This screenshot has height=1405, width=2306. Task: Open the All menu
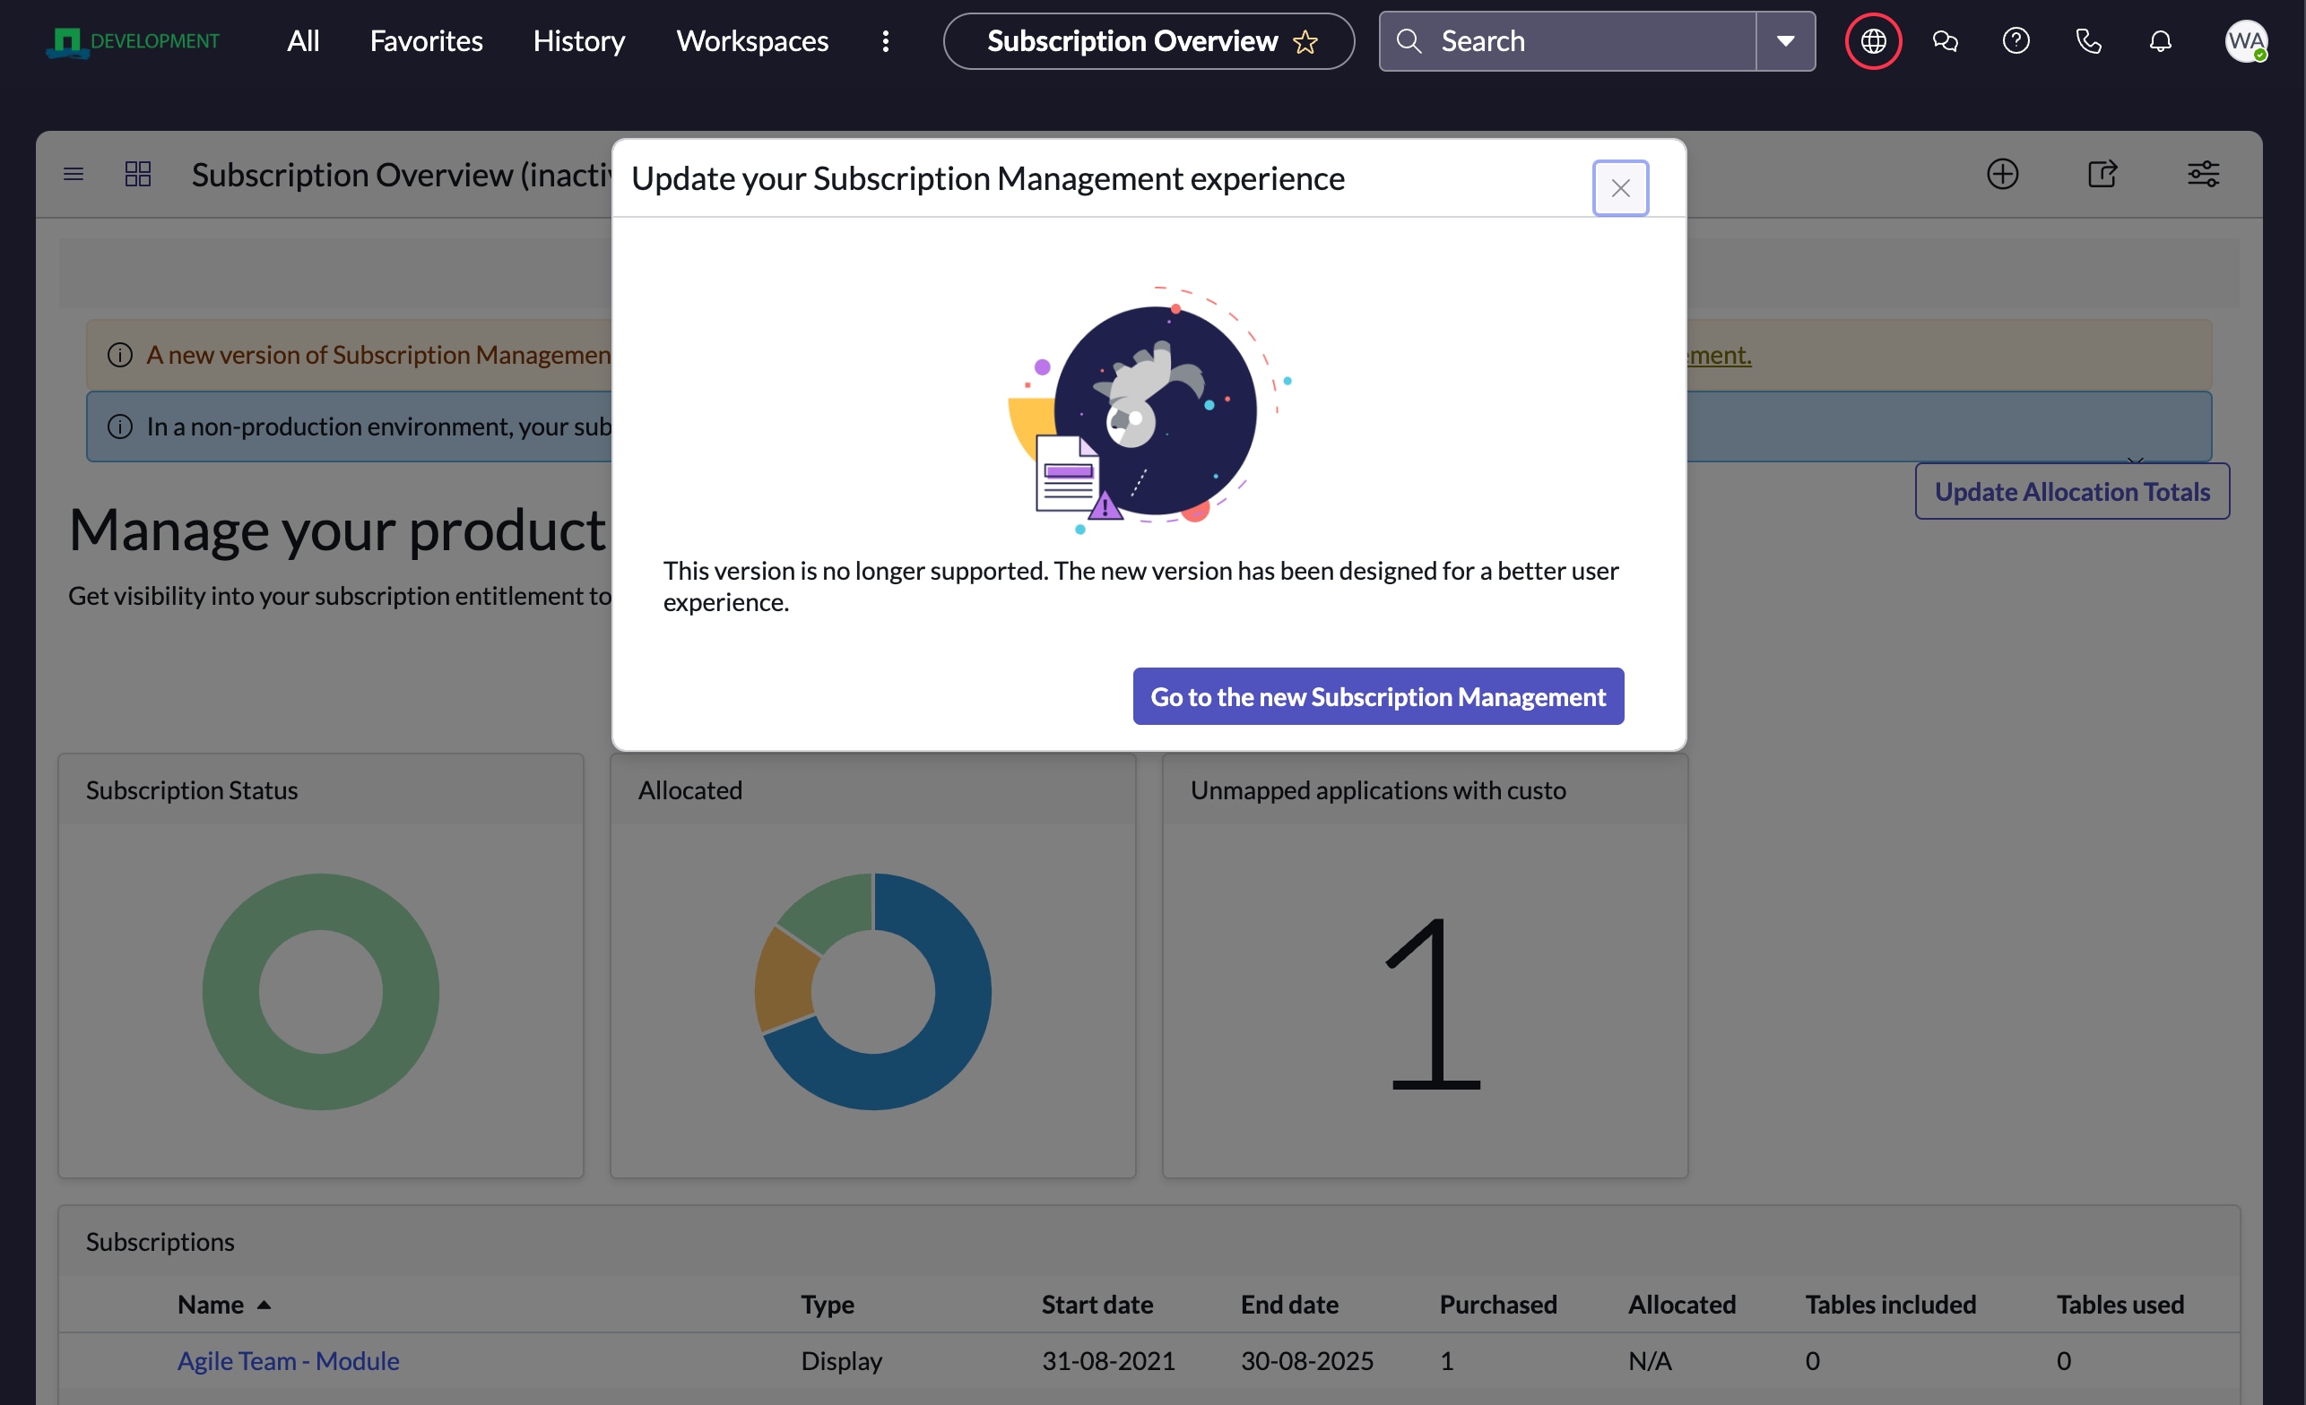tap(303, 41)
